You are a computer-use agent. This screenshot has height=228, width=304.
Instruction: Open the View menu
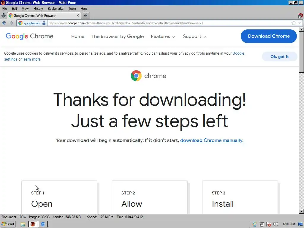click(25, 9)
